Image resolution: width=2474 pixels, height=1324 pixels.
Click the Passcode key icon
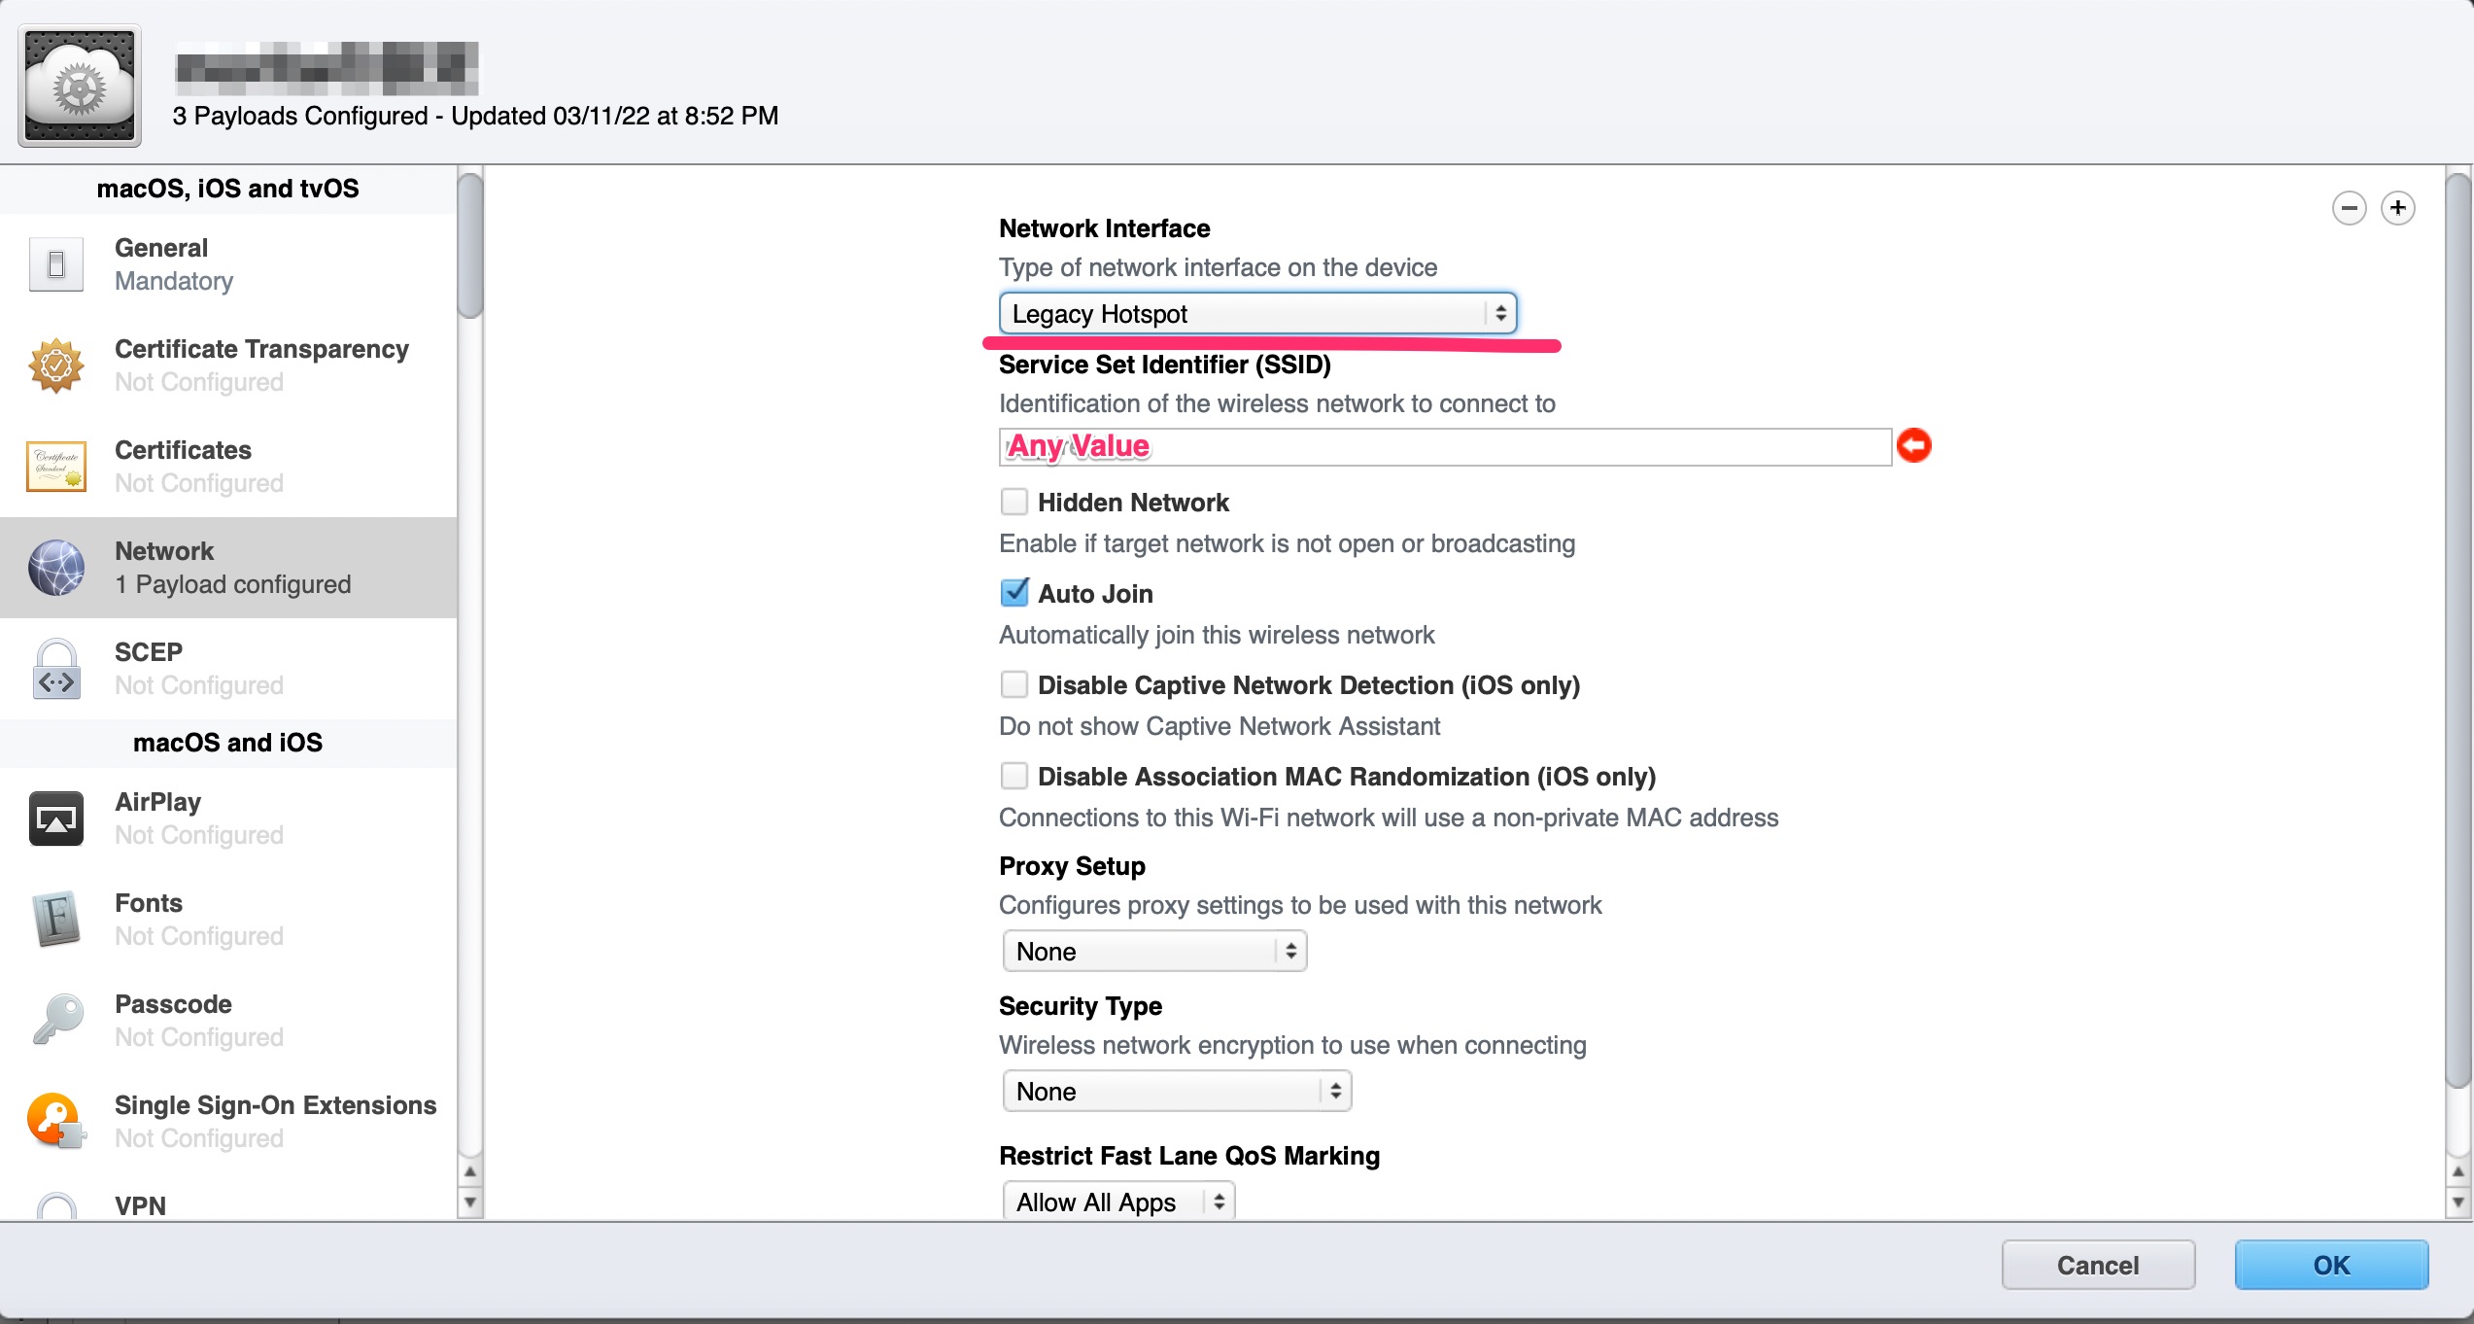56,1021
